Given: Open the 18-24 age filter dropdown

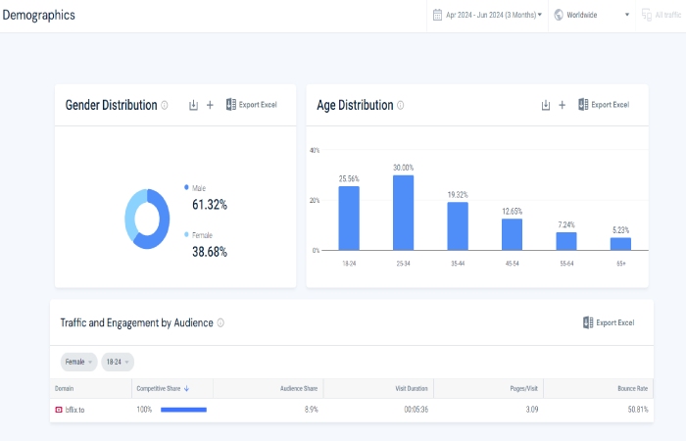Looking at the screenshot, I should [118, 362].
